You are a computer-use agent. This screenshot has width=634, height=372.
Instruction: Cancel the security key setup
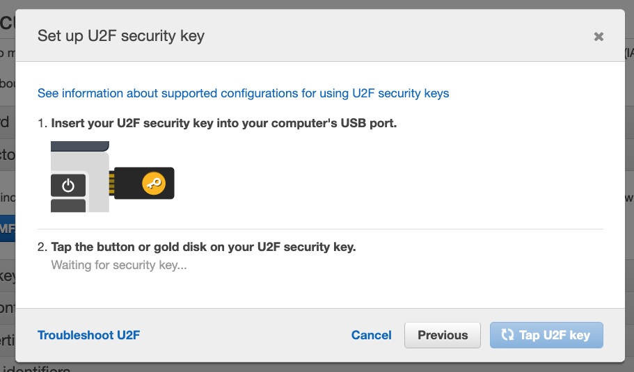point(371,335)
